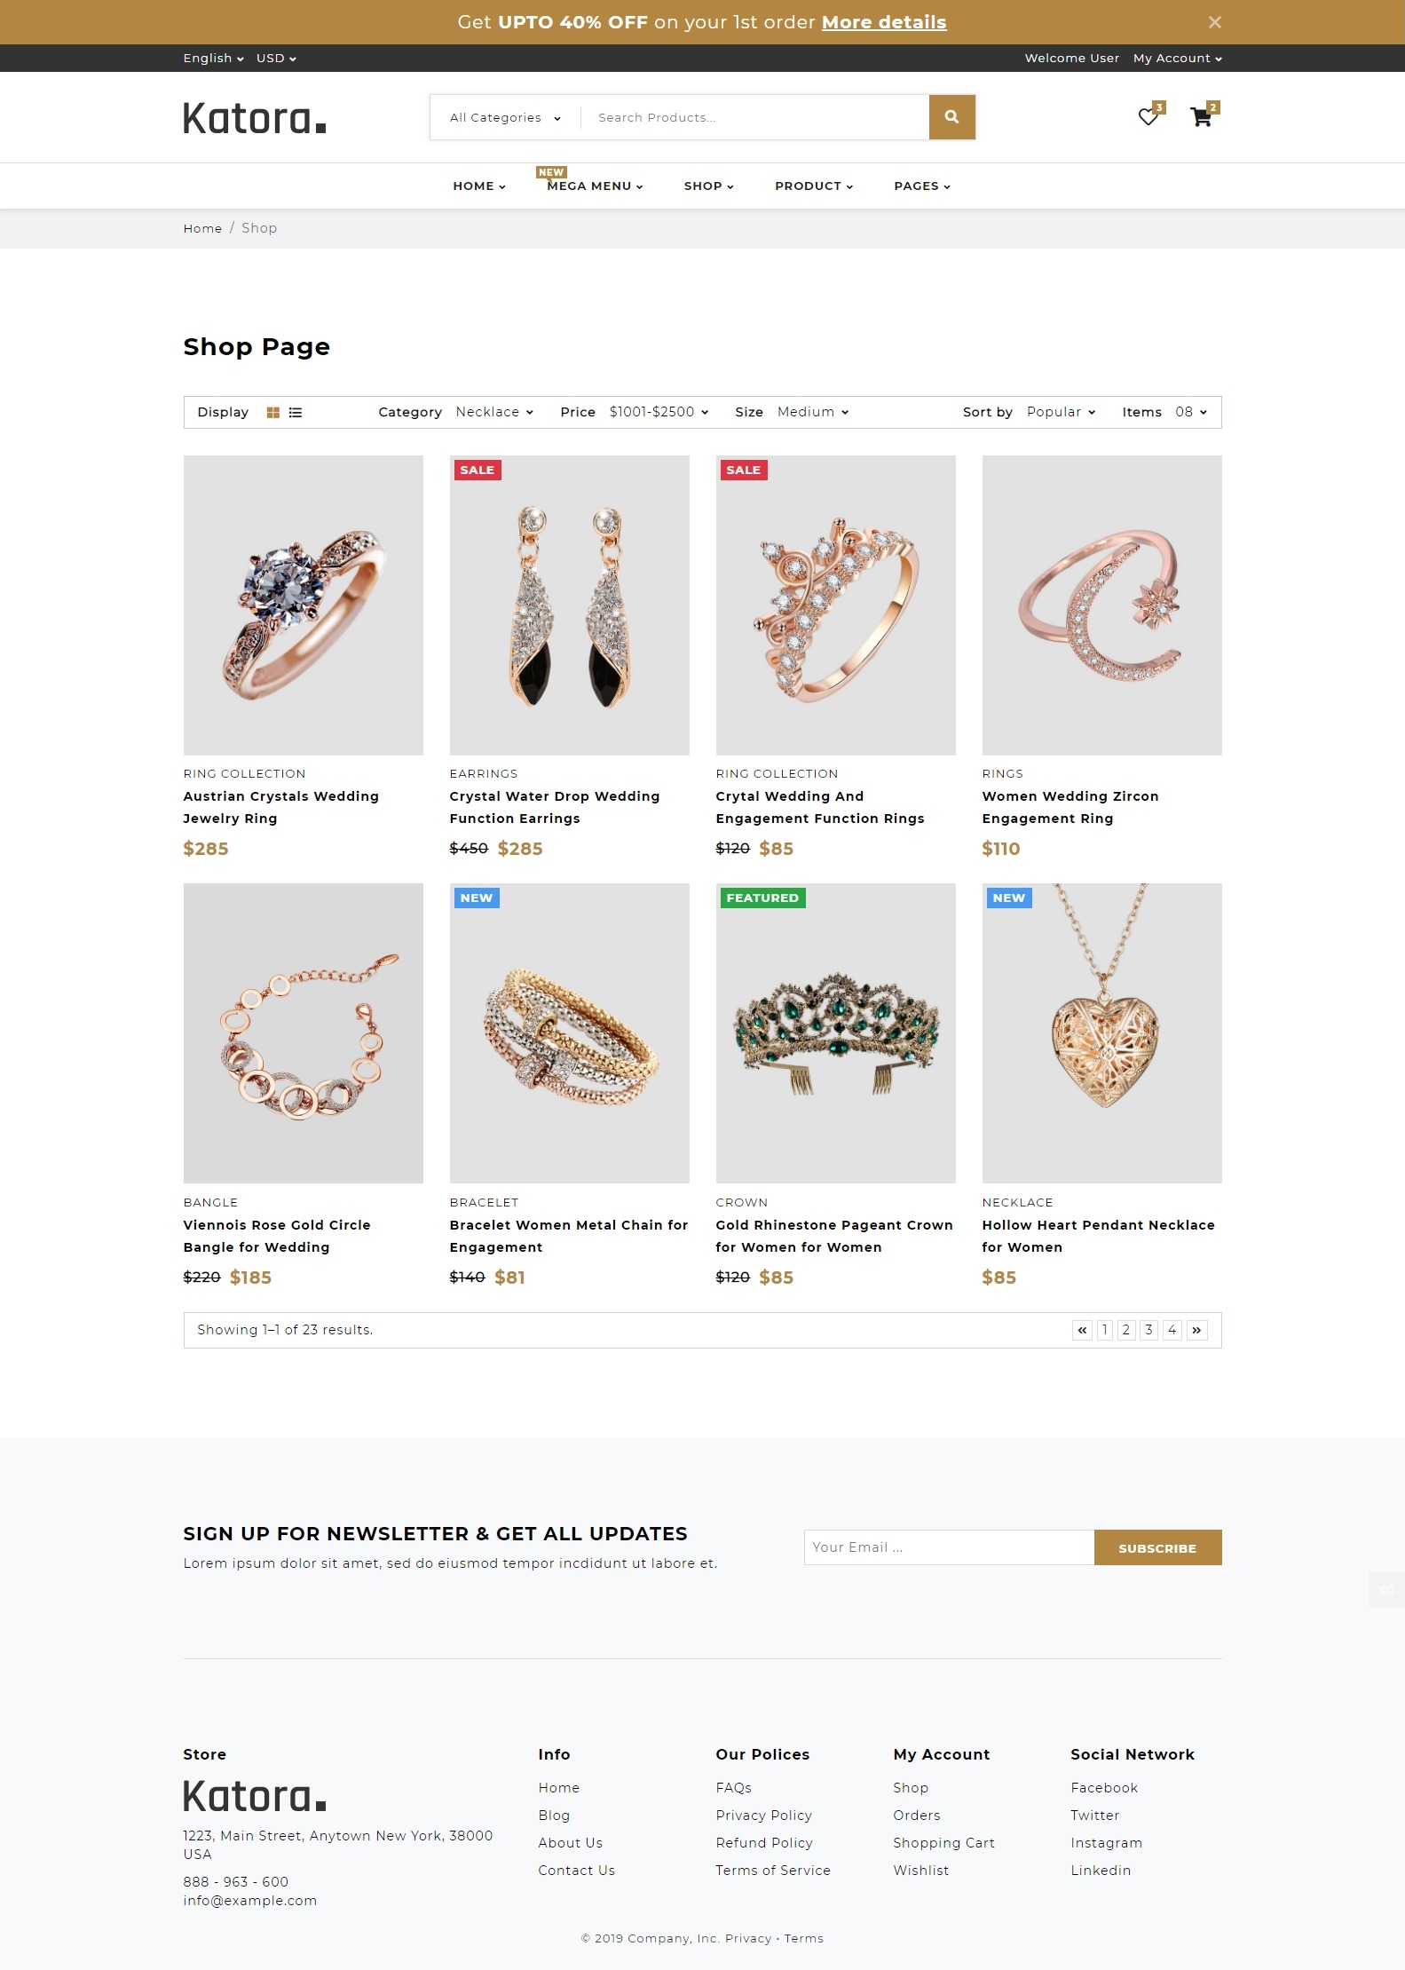Open the Price range dropdown

point(659,412)
